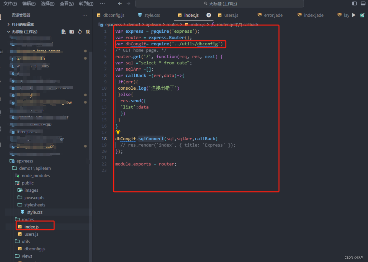Expand the views folder
Viewport: 368px width, 262px height.
click(27, 256)
